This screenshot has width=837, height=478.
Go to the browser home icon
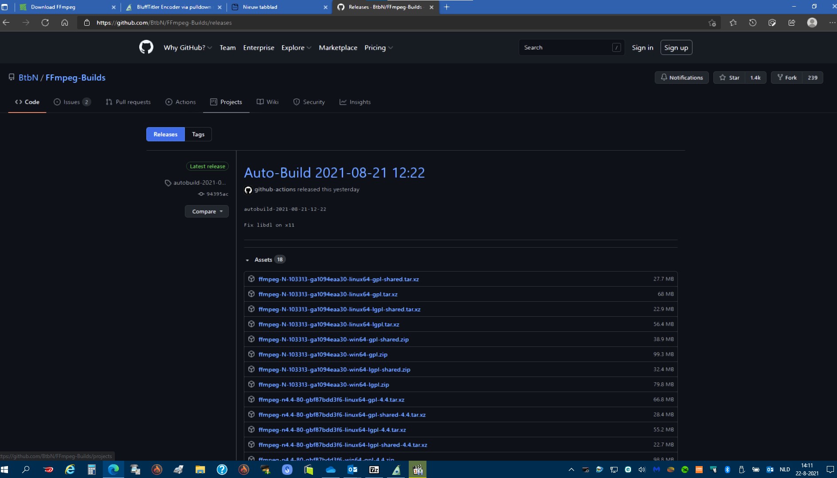coord(65,23)
